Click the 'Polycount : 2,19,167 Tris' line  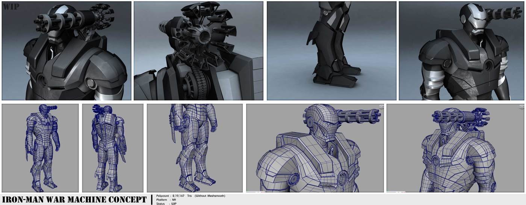(174, 196)
